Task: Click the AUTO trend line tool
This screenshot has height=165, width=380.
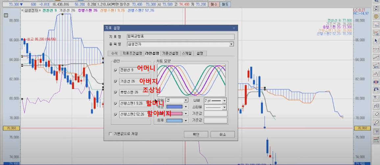Action: click(376, 66)
